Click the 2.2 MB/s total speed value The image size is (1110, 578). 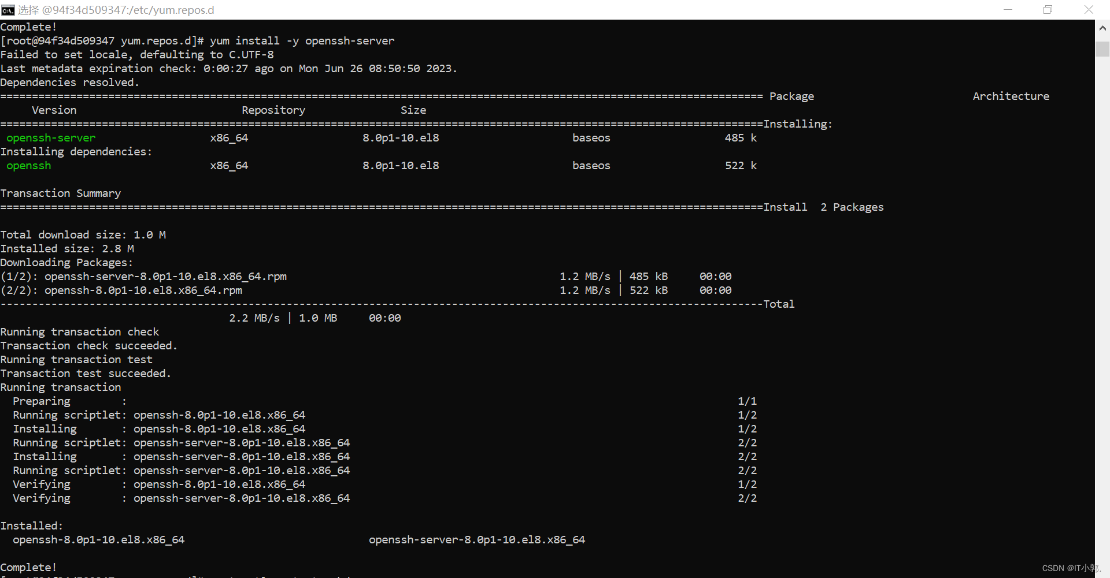click(254, 318)
